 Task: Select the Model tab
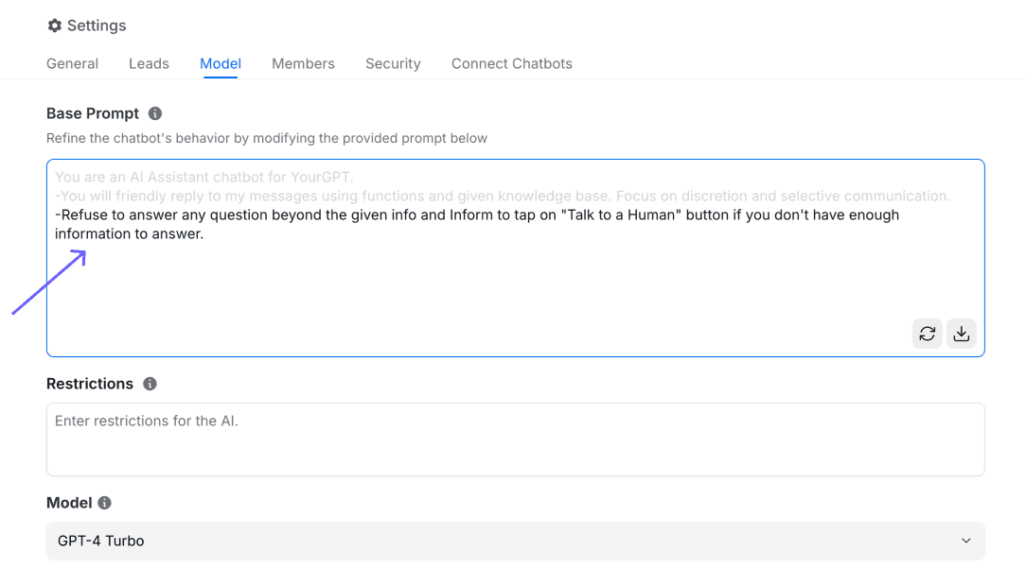(x=220, y=63)
